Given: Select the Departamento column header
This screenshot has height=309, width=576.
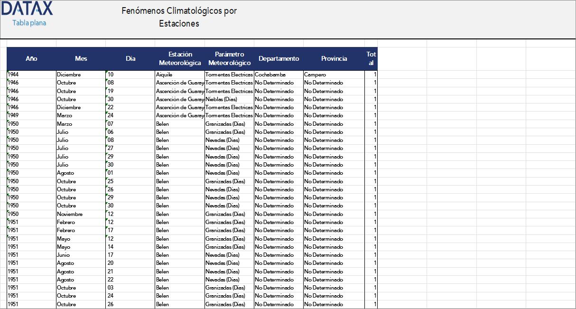Looking at the screenshot, I should [x=279, y=59].
